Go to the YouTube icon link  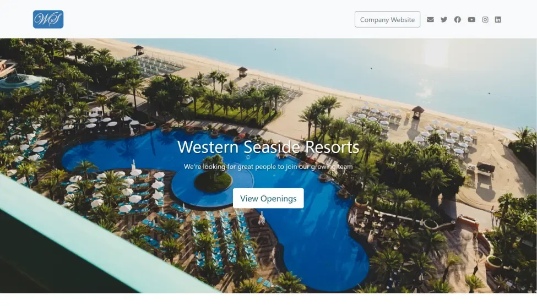[471, 19]
